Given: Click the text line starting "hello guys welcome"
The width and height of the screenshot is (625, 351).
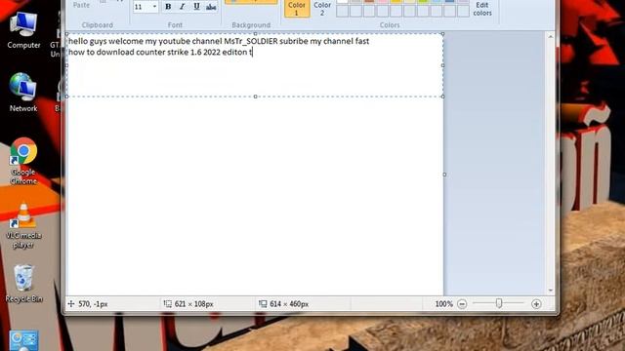Looking at the screenshot, I should [x=219, y=41].
